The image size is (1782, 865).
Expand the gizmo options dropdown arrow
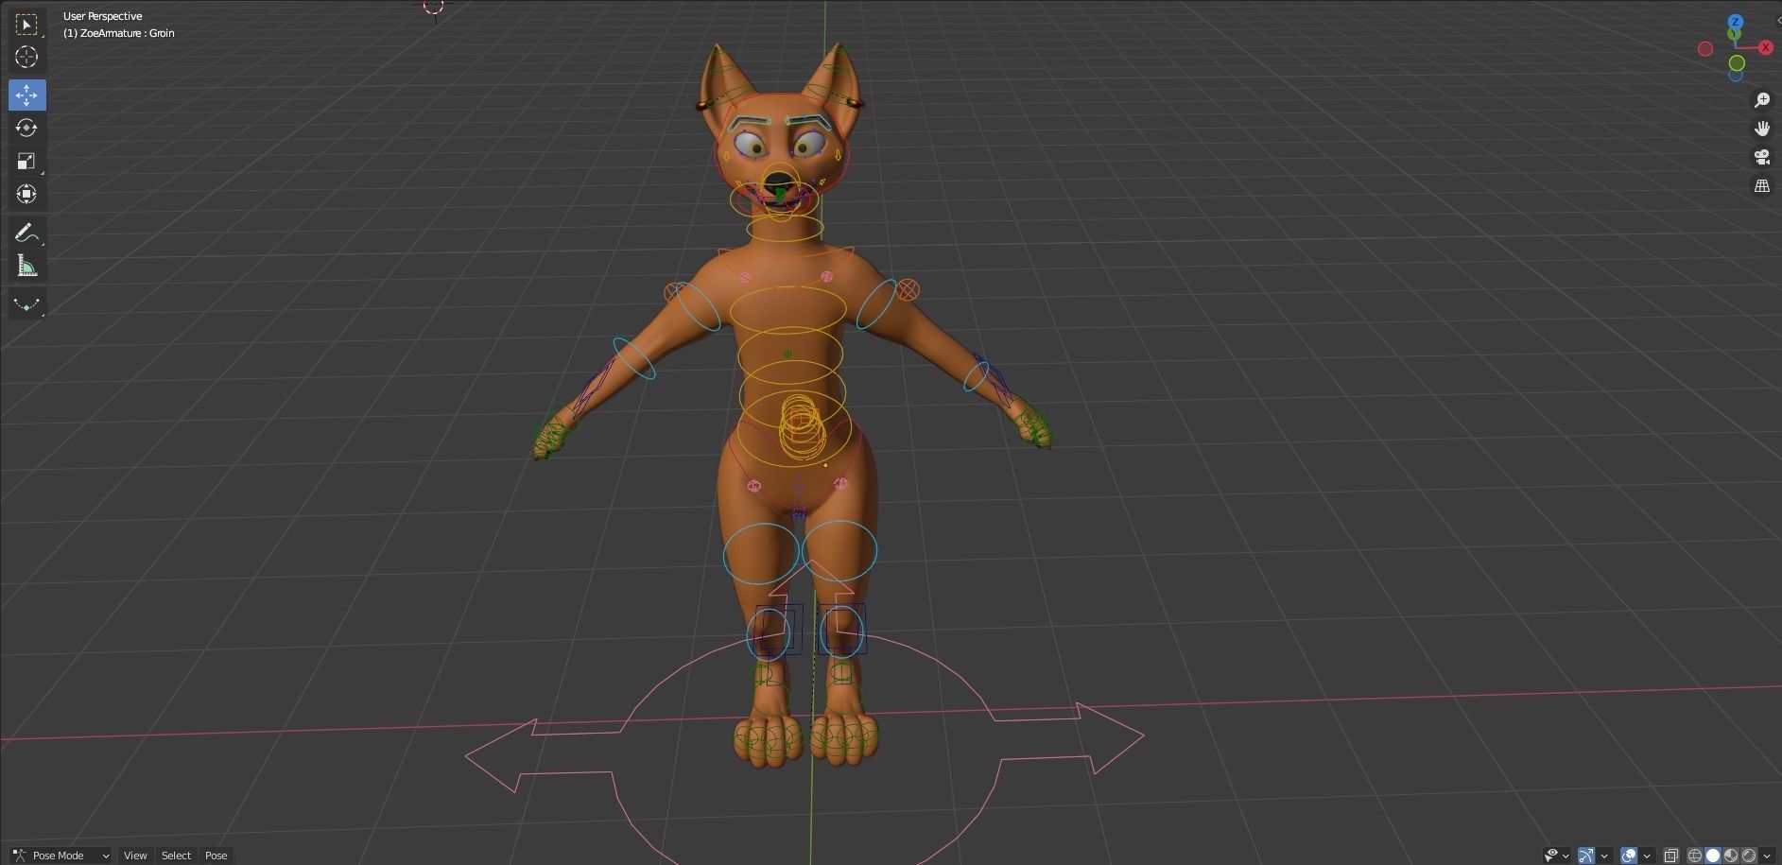(1603, 856)
